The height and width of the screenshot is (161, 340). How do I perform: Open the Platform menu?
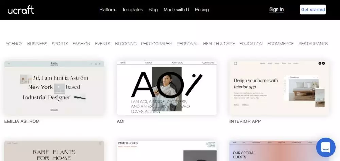[x=108, y=10]
